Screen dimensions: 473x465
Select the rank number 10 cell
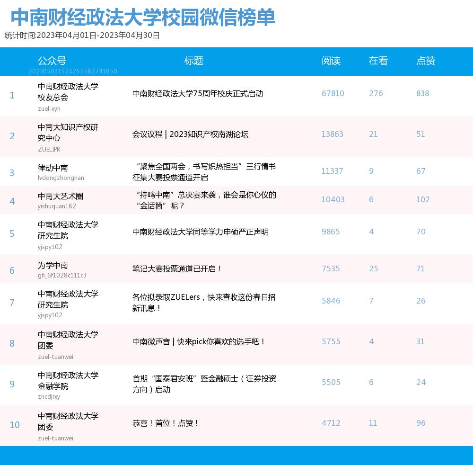[x=14, y=425]
